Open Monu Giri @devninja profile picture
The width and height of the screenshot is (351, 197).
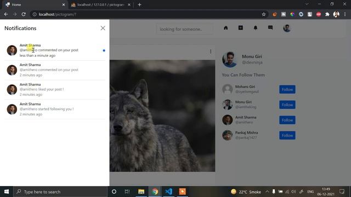(229, 60)
